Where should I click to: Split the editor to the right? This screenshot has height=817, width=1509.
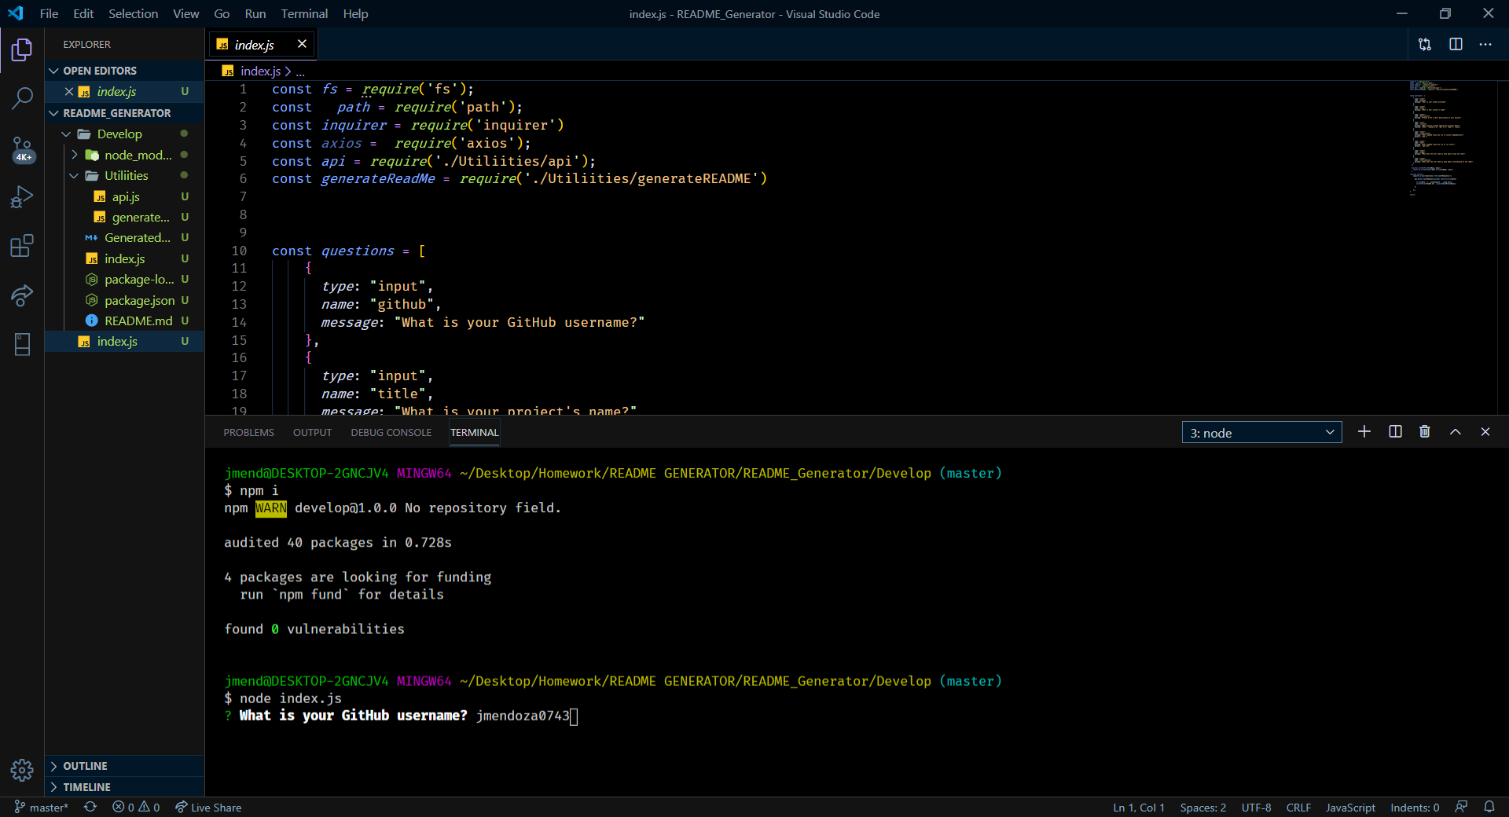(x=1456, y=45)
